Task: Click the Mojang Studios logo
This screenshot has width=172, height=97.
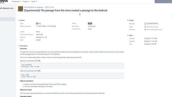Action: coord(4,2)
